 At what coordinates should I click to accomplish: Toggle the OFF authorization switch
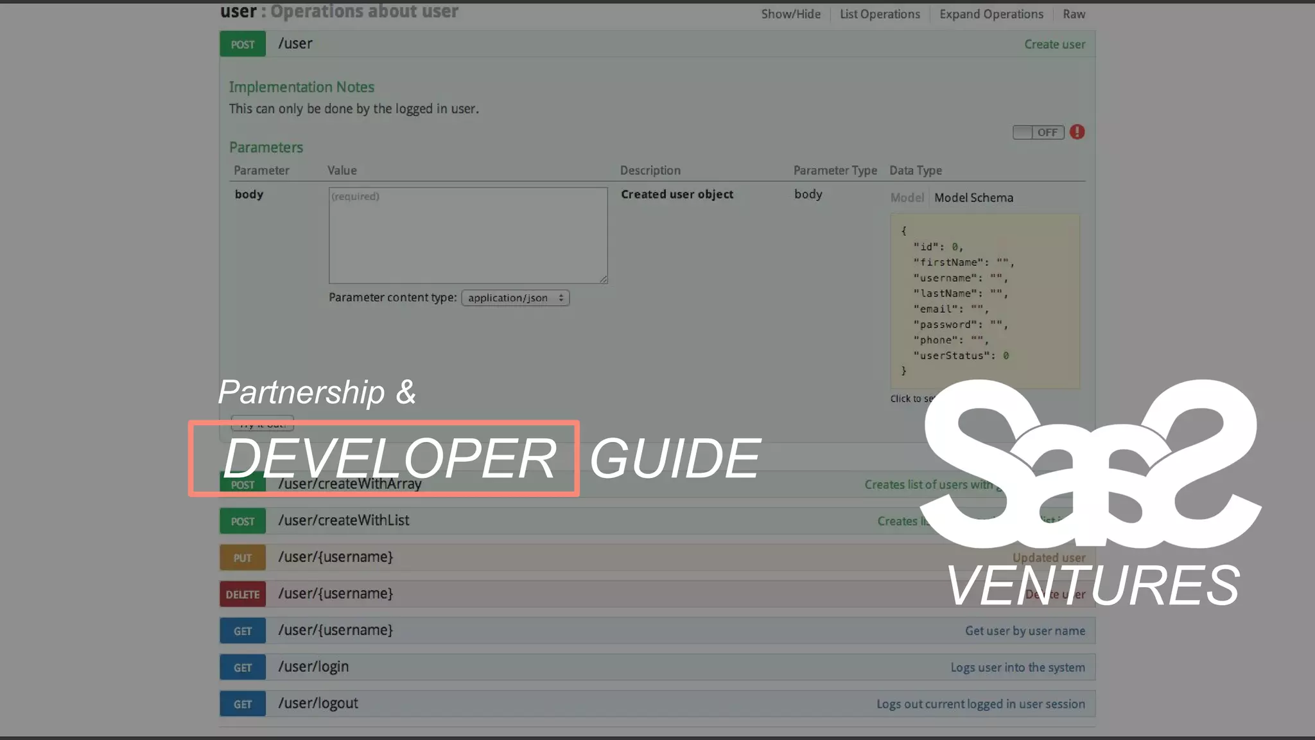[x=1038, y=132]
